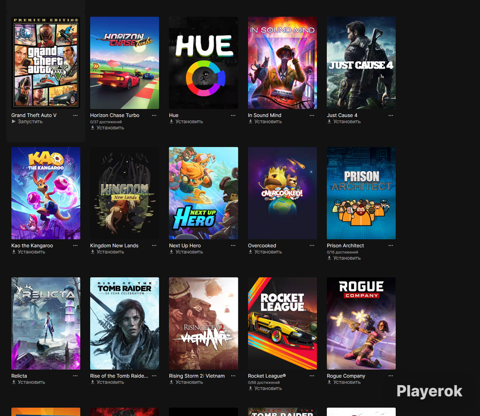Viewport: 480px width, 416px height.
Task: Click the 0/88 достижений text
Action: (264, 383)
